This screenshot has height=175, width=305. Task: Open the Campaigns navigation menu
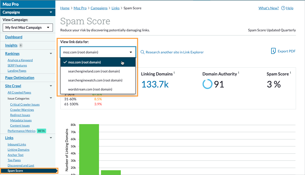(x=28, y=12)
